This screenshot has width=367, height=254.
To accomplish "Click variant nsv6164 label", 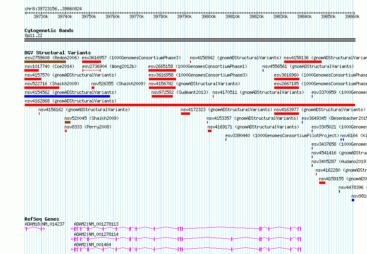I will coord(354,135).
